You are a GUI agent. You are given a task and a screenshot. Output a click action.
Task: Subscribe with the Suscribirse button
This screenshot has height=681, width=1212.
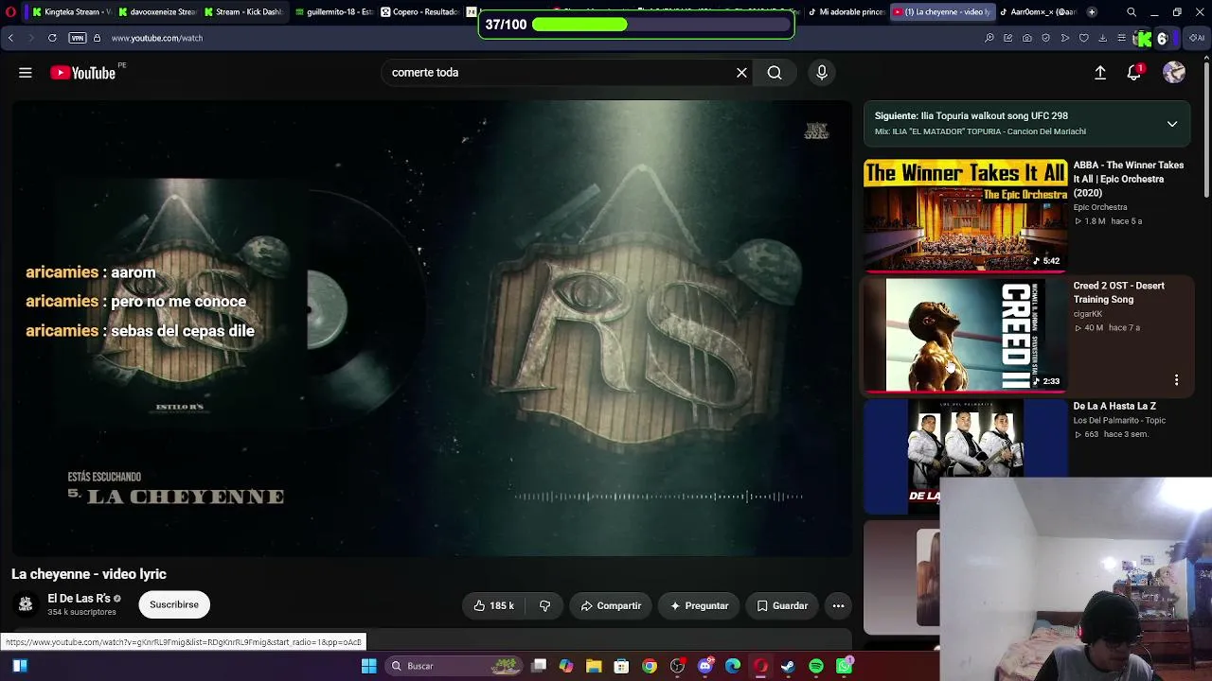point(174,604)
